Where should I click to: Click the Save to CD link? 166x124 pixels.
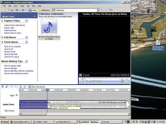(9, 49)
